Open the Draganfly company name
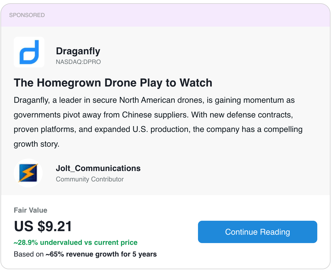 point(78,51)
